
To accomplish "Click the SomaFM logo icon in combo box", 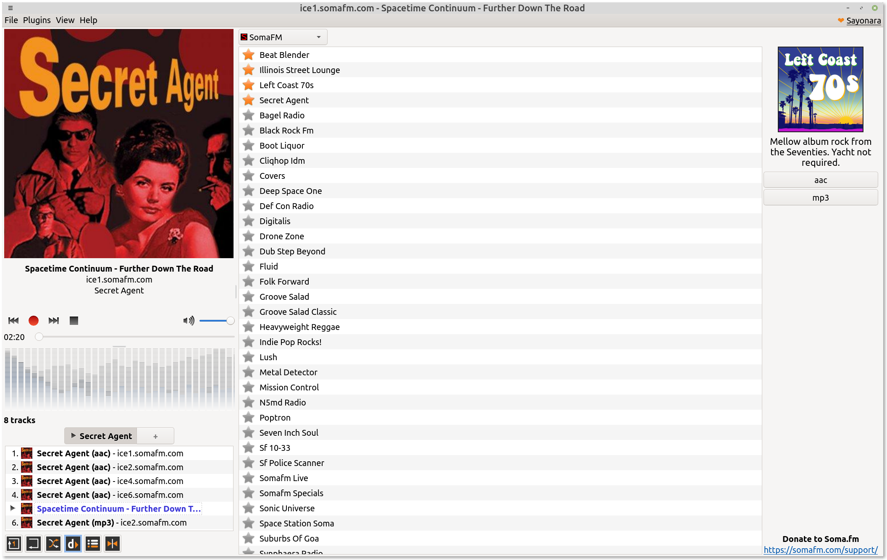I will point(244,37).
